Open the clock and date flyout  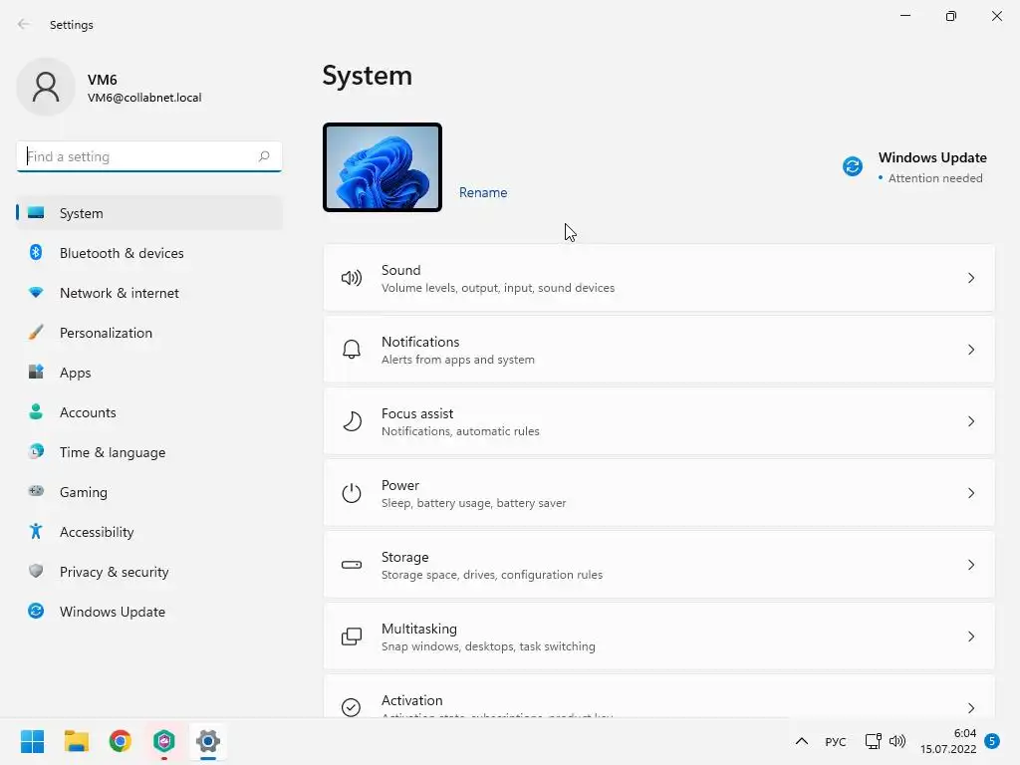pyautogui.click(x=948, y=741)
